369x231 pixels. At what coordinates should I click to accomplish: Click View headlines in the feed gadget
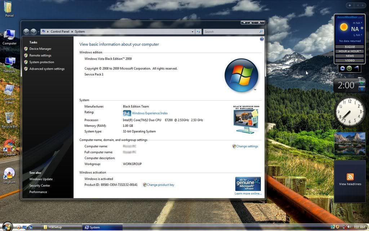tap(350, 184)
